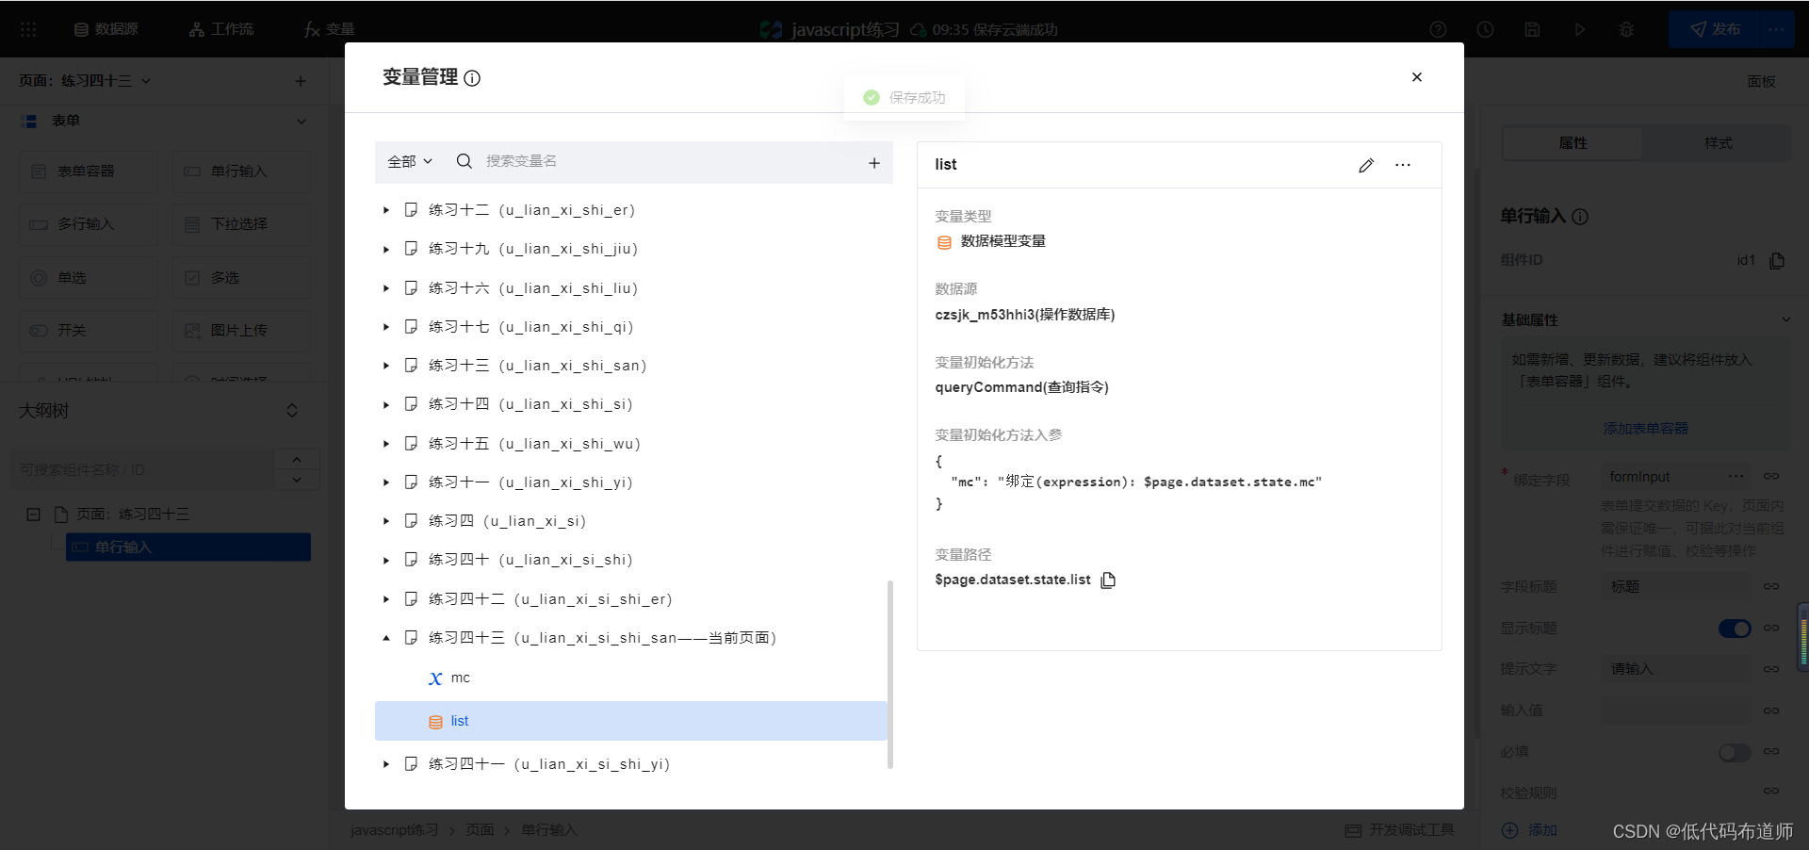Expand 练习四 (u_lian_xi_si) node

(386, 521)
